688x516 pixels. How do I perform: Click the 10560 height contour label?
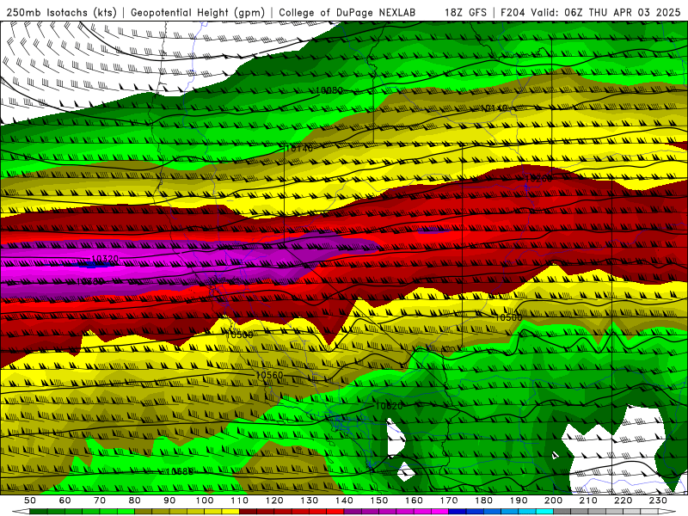click(269, 375)
